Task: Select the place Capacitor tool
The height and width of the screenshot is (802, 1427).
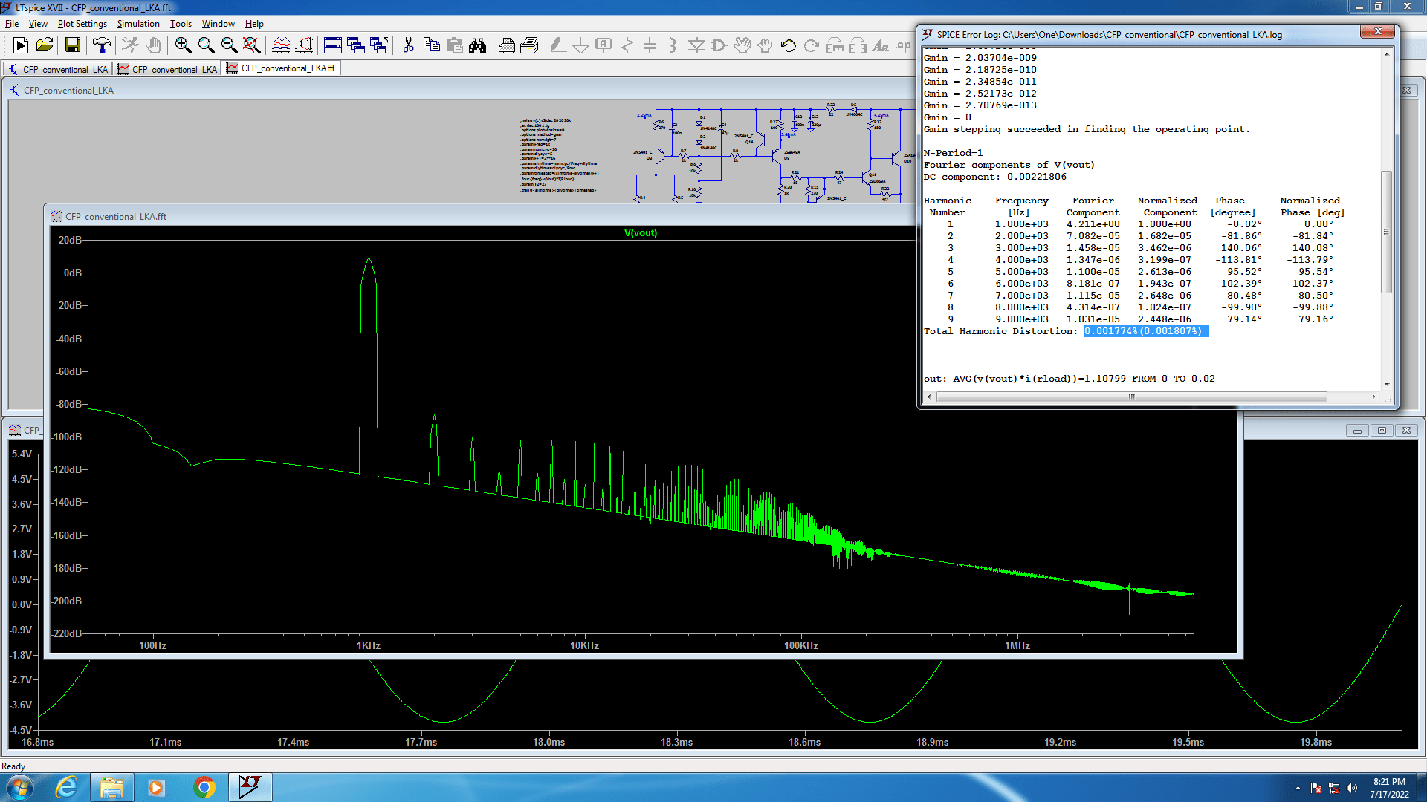Action: [x=650, y=46]
